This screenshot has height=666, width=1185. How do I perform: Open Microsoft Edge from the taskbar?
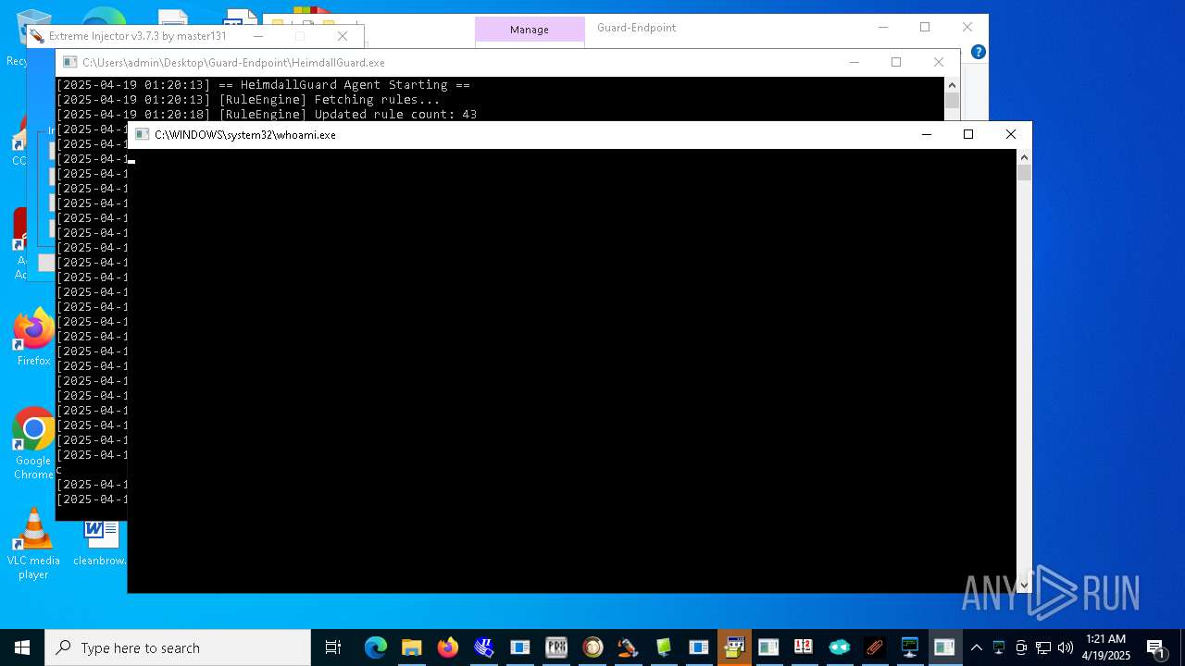[375, 647]
